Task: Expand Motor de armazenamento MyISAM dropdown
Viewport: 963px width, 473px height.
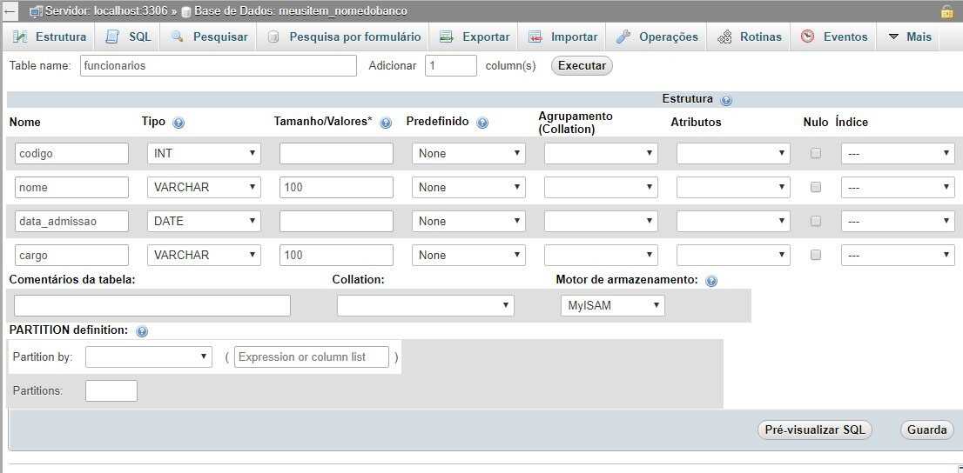Action: 612,305
